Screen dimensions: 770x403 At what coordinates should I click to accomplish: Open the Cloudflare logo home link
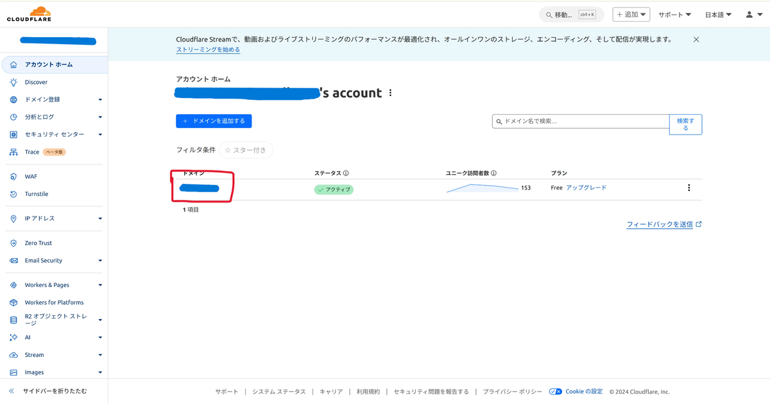click(29, 14)
